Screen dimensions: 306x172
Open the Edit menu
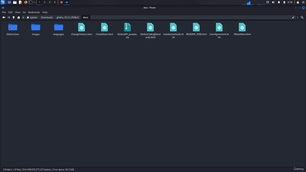tap(11, 12)
